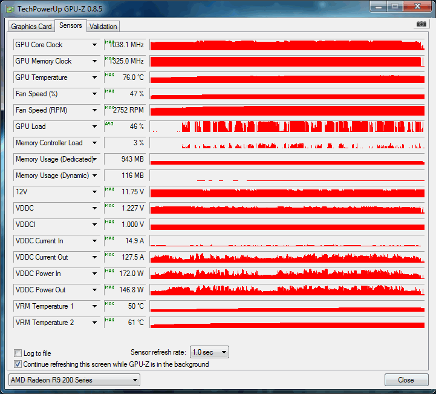Click the VDDC Current Out history graph
Viewport: 436px width, 394px height.
coord(287,257)
